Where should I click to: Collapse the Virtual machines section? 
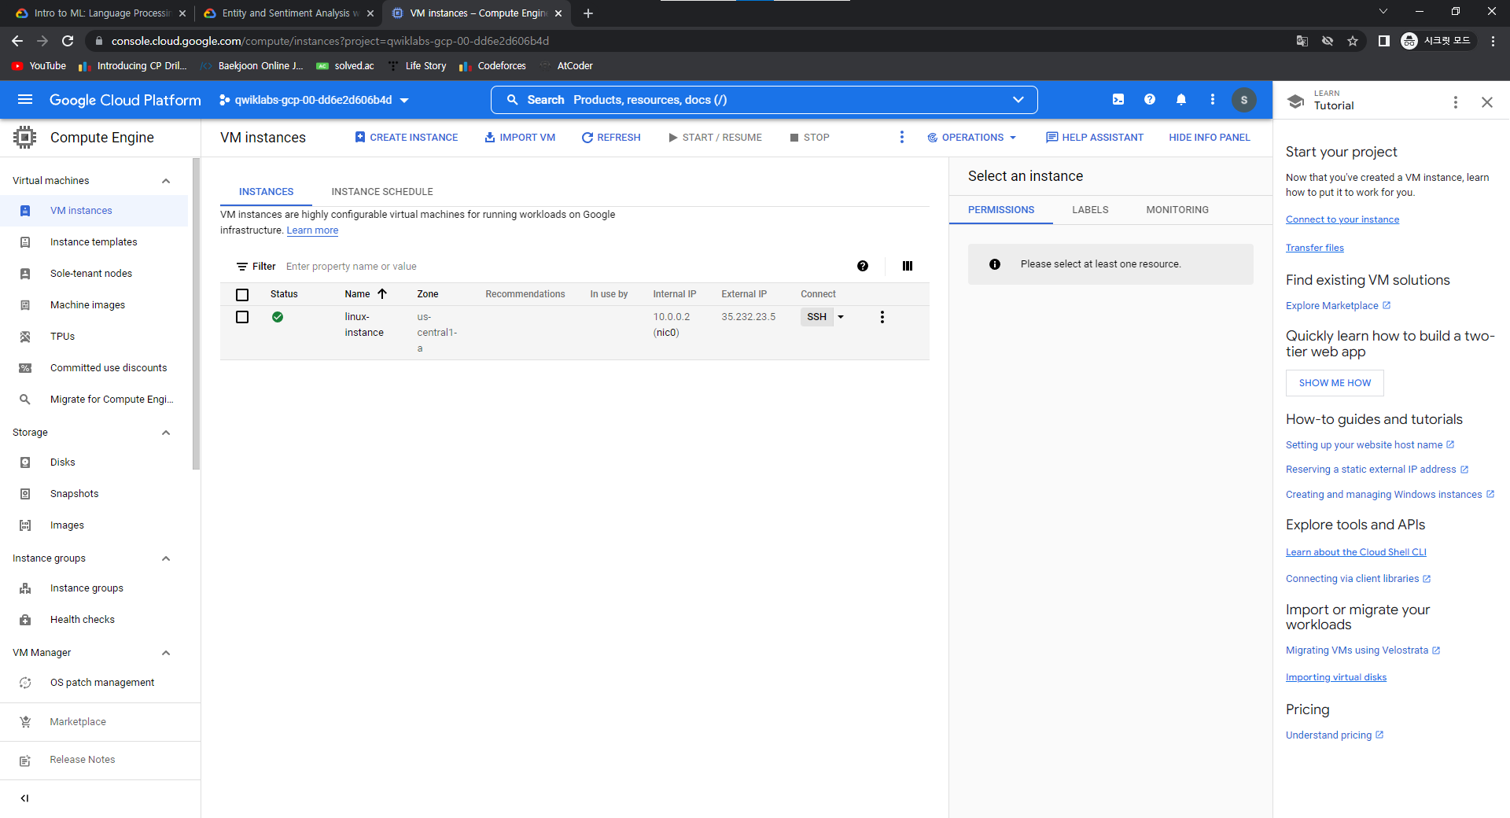click(x=166, y=180)
